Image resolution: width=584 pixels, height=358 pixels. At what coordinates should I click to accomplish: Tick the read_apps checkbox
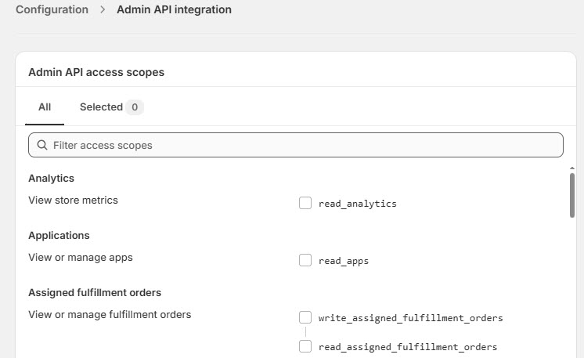[305, 260]
